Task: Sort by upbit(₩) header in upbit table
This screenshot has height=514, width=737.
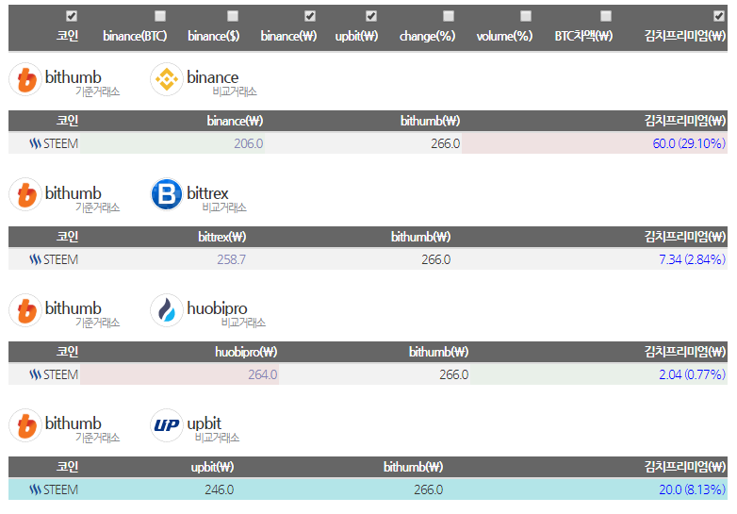Action: click(212, 468)
